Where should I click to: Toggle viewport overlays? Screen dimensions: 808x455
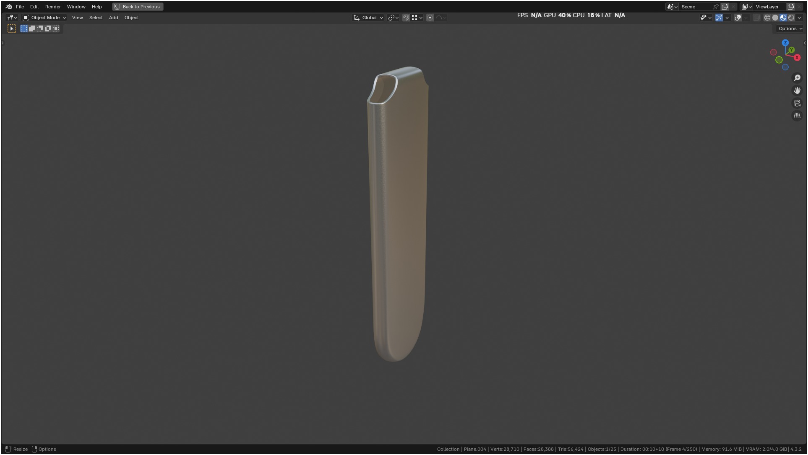pos(738,18)
